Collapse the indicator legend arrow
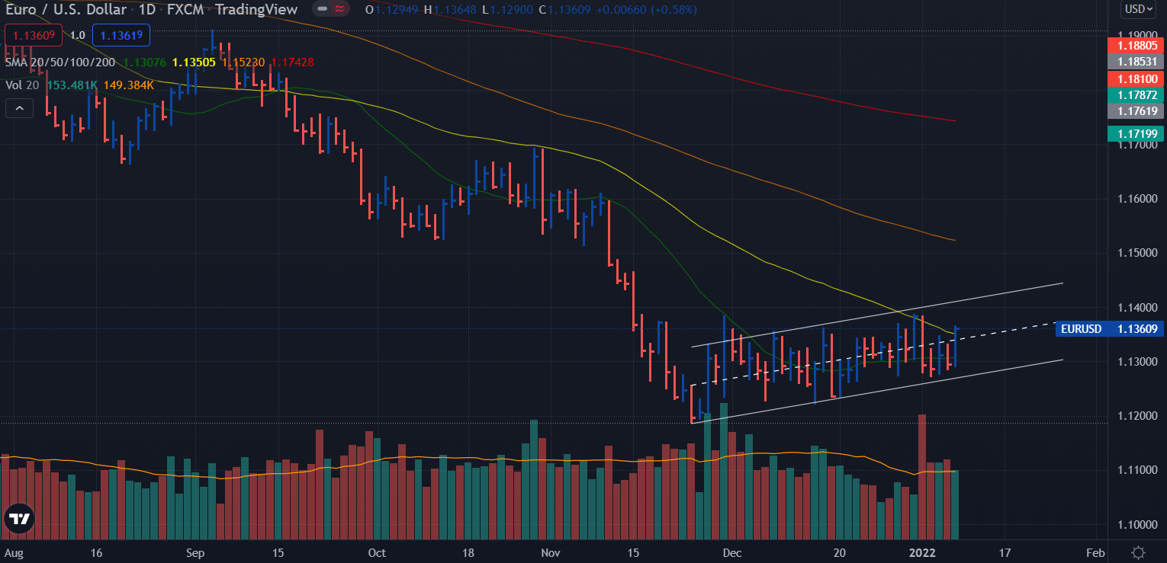 pyautogui.click(x=19, y=109)
